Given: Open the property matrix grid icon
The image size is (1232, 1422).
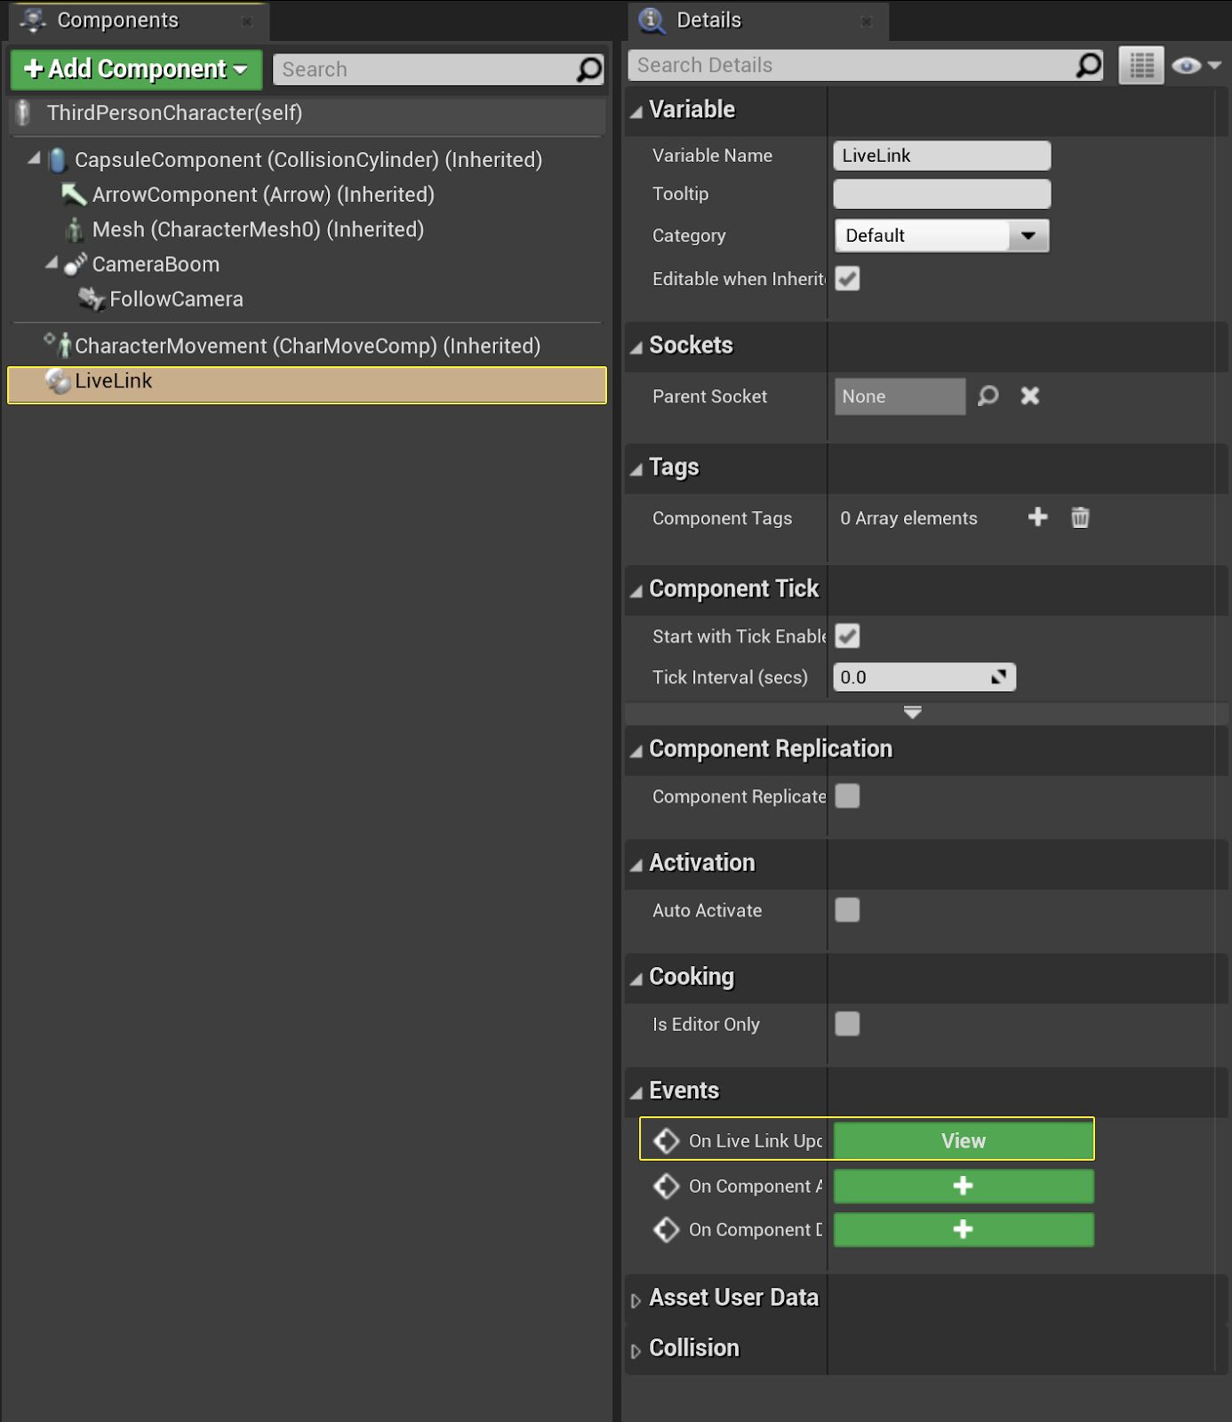Looking at the screenshot, I should coord(1140,66).
